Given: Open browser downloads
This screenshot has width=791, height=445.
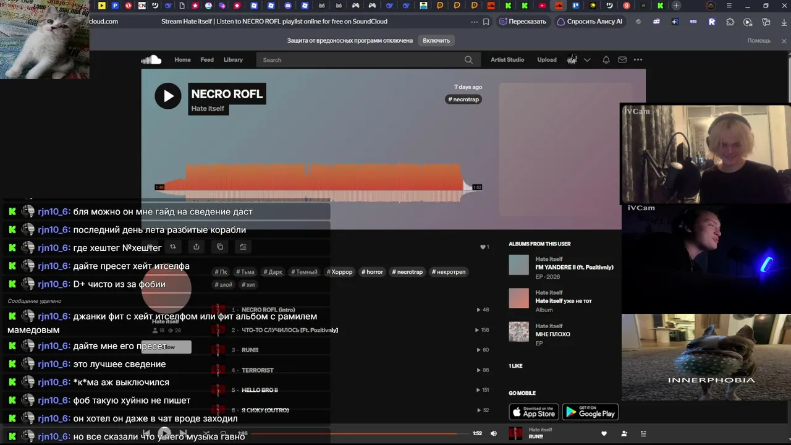Looking at the screenshot, I should point(784,22).
